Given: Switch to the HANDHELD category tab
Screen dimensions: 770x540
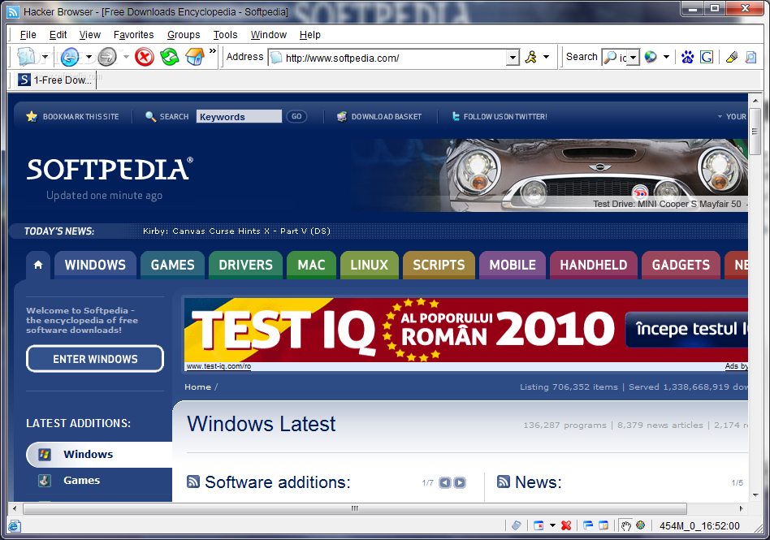Looking at the screenshot, I should 594,265.
